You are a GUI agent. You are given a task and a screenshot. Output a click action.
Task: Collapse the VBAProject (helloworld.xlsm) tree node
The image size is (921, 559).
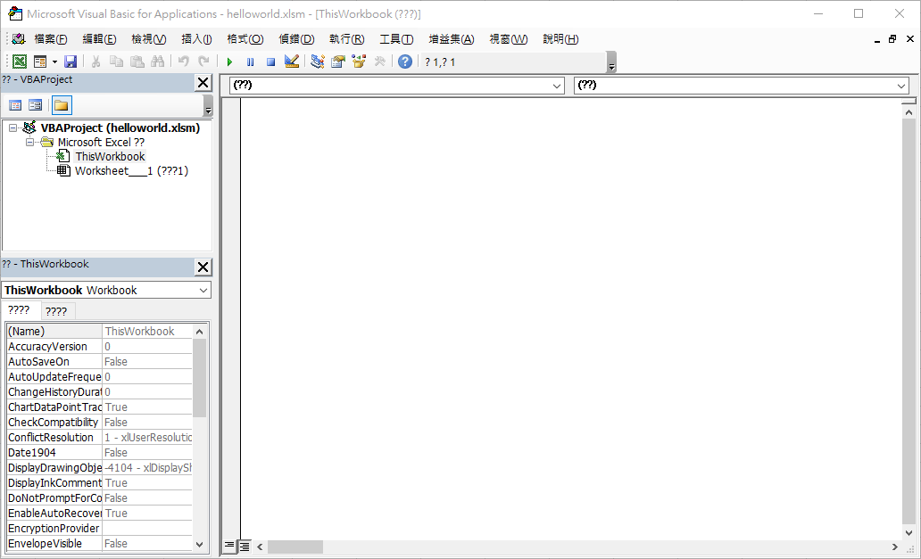click(x=13, y=127)
